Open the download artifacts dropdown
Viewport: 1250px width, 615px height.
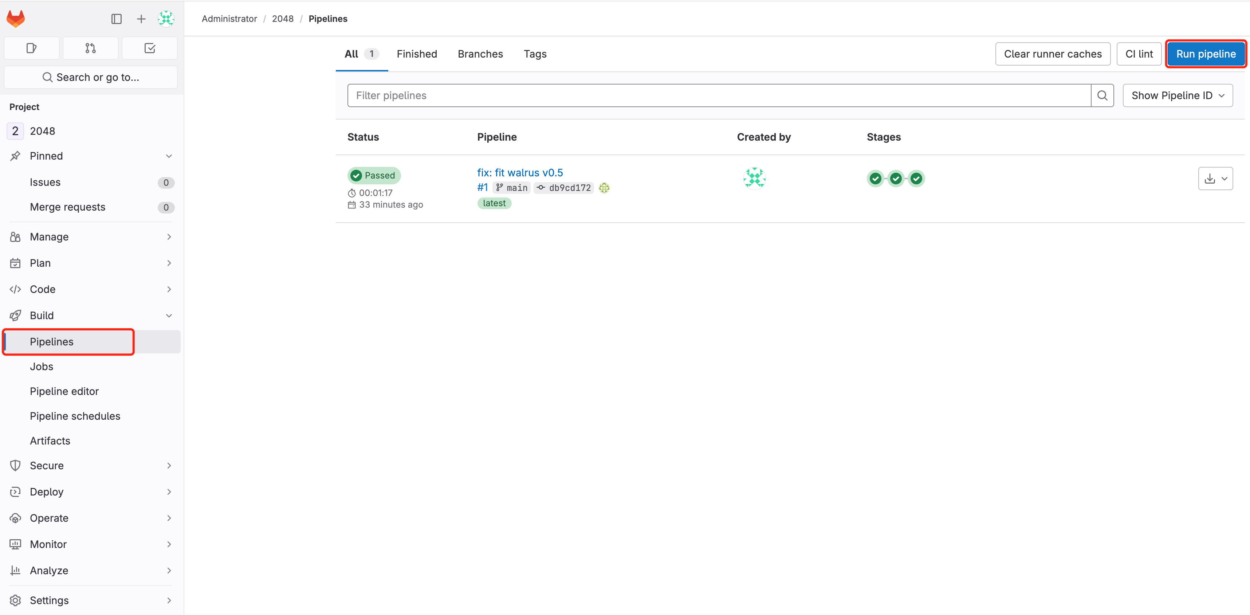click(1215, 179)
